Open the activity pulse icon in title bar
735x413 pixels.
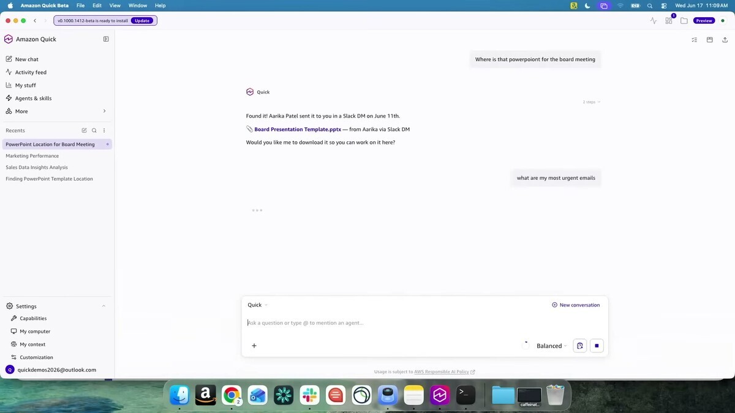tap(653, 21)
